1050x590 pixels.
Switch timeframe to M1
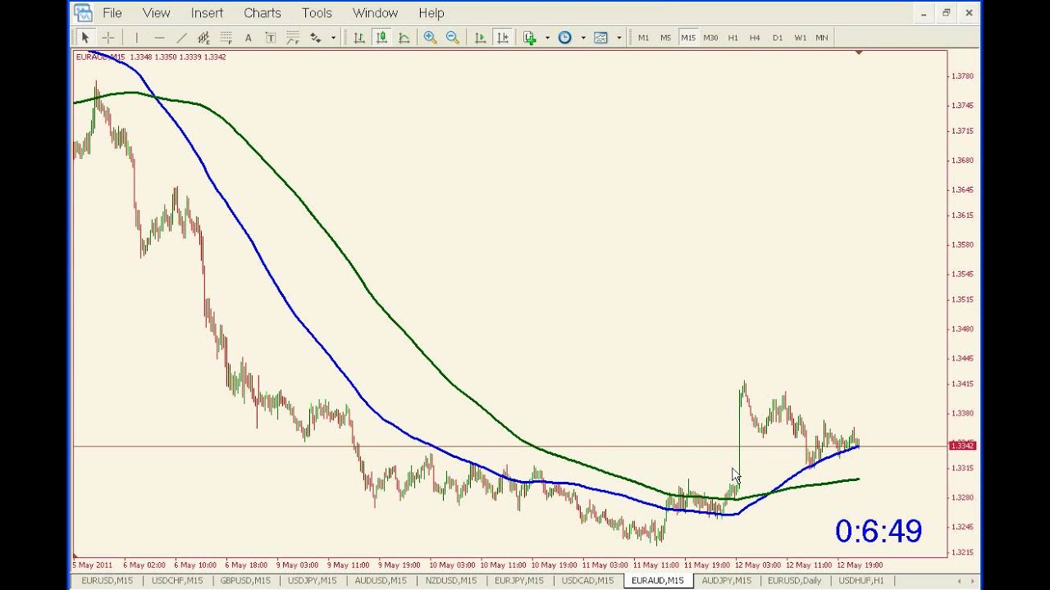tap(643, 38)
